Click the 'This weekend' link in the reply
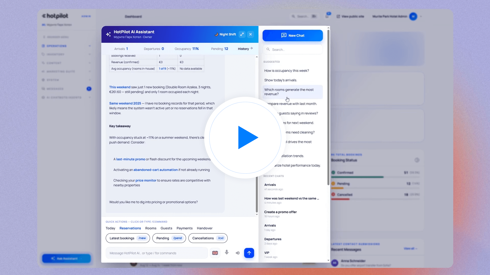 click(120, 87)
